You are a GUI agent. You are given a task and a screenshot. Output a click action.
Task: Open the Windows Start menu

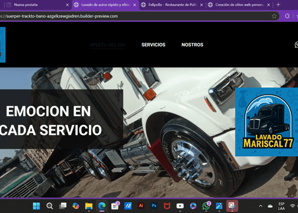36,206
